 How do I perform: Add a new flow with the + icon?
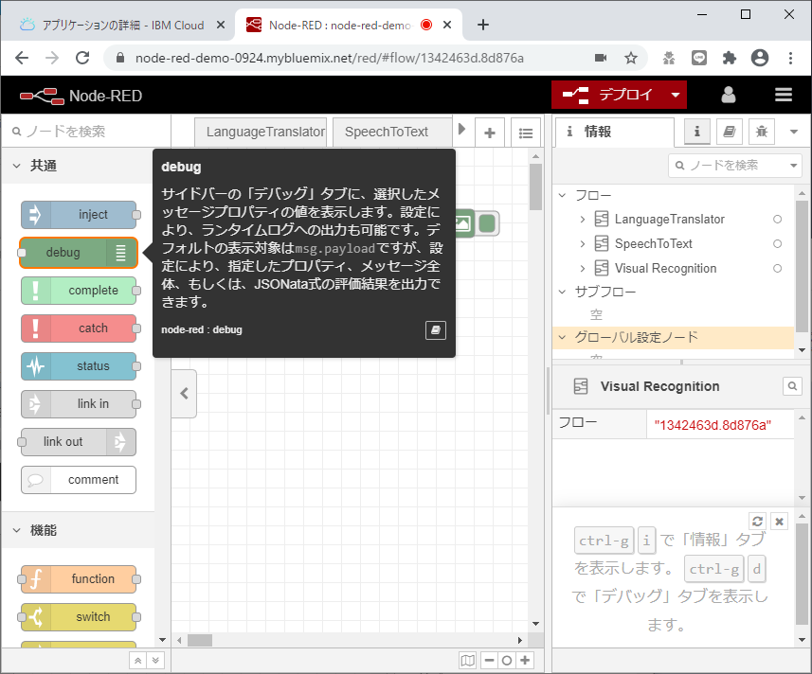(489, 133)
